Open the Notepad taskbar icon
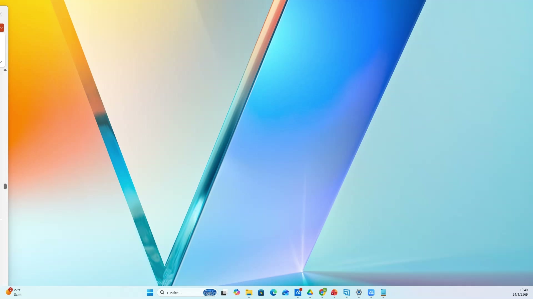 tap(383, 292)
